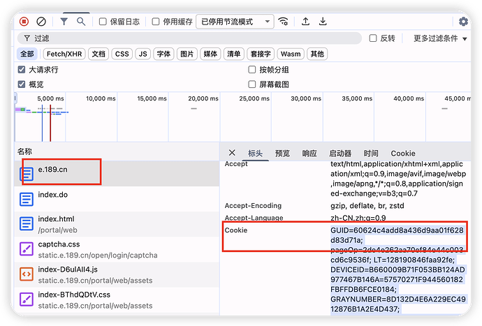Image resolution: width=482 pixels, height=326 pixels.
Task: Check 按帧分组 checkbox
Action: pos(251,69)
